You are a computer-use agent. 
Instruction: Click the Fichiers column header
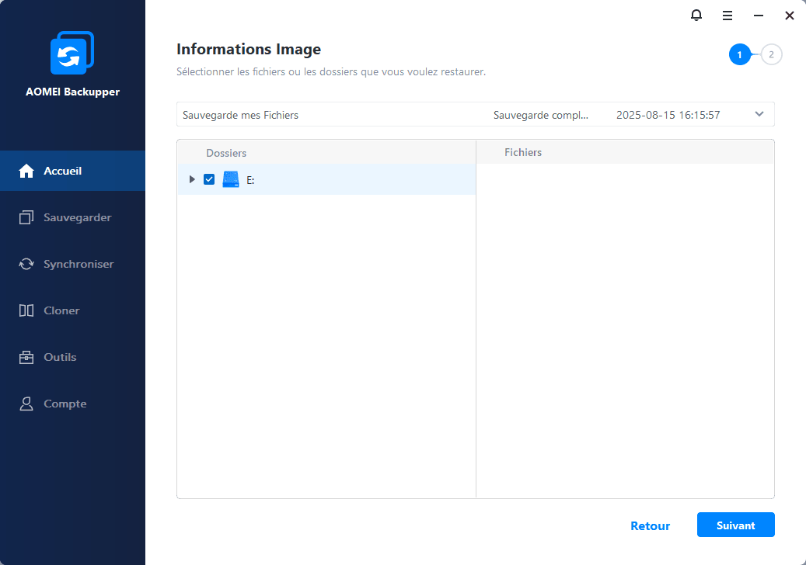523,152
